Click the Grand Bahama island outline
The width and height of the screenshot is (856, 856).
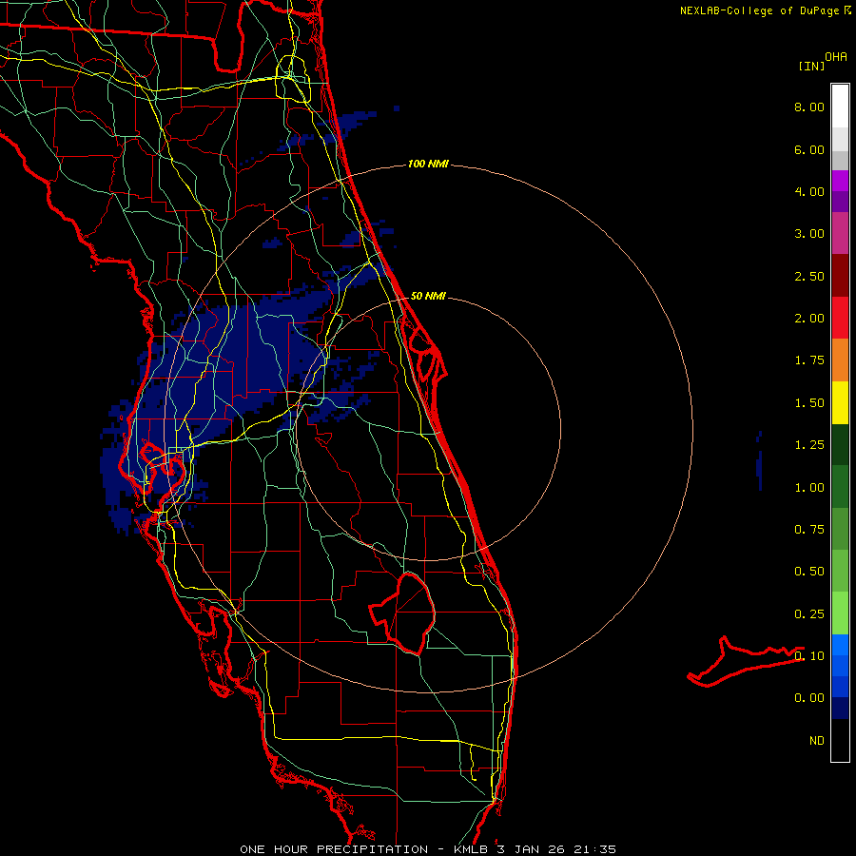pos(746,661)
